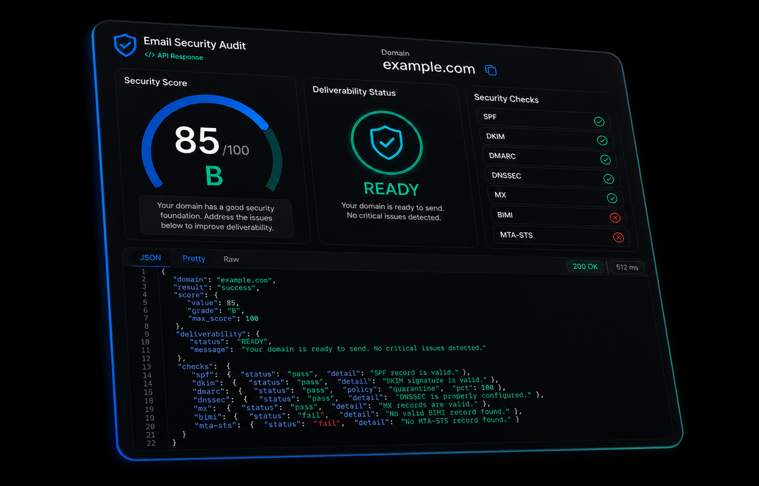Select the DMARC security check row
The height and width of the screenshot is (486, 759).
[549, 157]
